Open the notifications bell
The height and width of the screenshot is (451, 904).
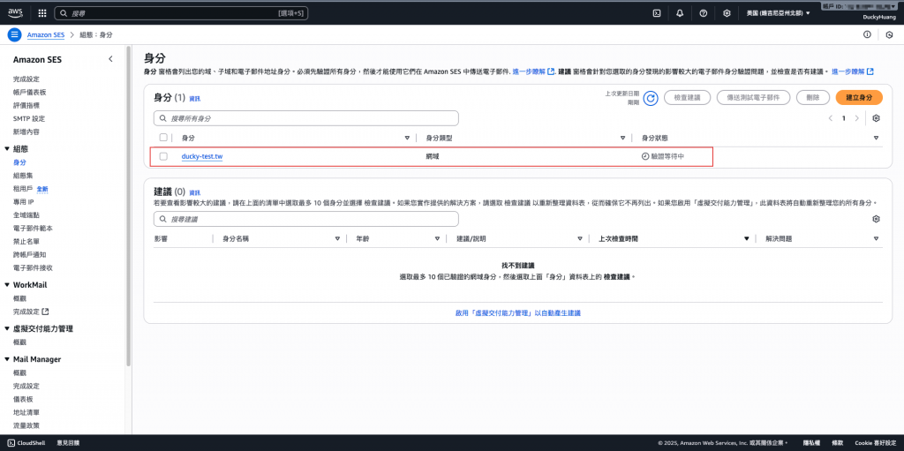(680, 12)
